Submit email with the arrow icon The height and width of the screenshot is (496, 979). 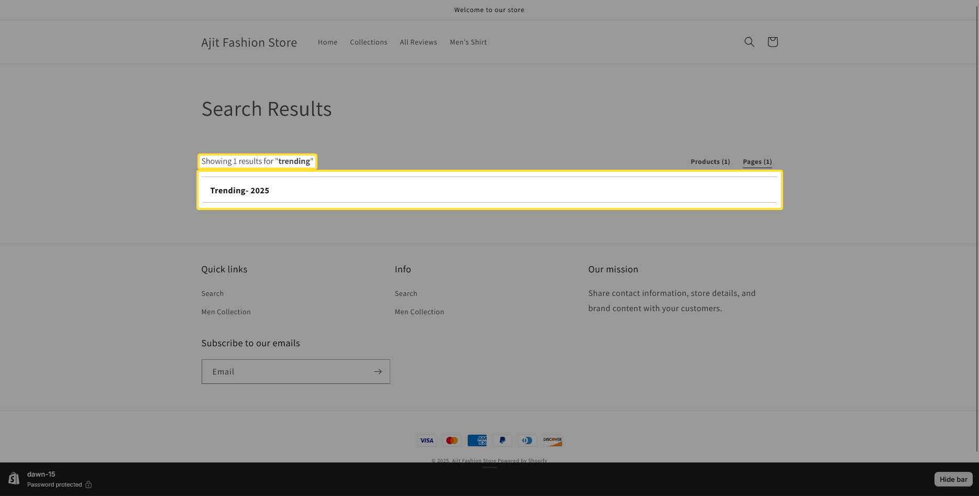coord(378,371)
